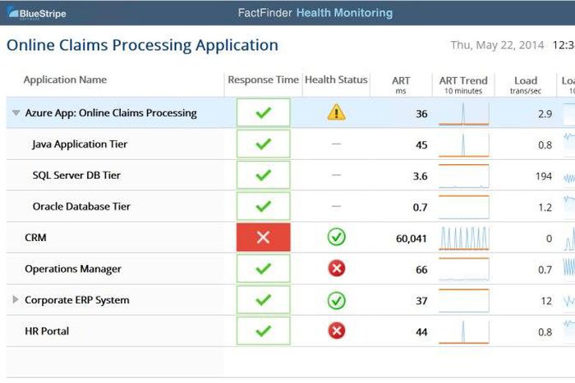Sort by the Load trans/sec column header
Viewport: 575px width, 383px height.
pos(526,84)
